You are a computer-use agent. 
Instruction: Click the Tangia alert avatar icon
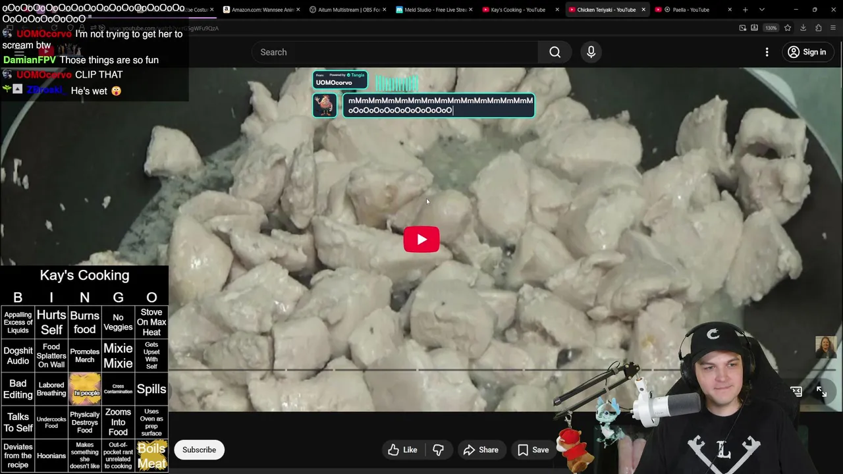(x=325, y=105)
